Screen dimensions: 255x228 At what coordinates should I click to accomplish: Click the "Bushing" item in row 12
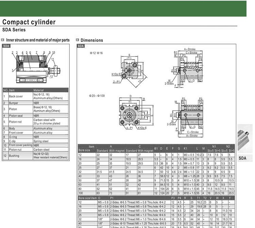(x=14, y=156)
